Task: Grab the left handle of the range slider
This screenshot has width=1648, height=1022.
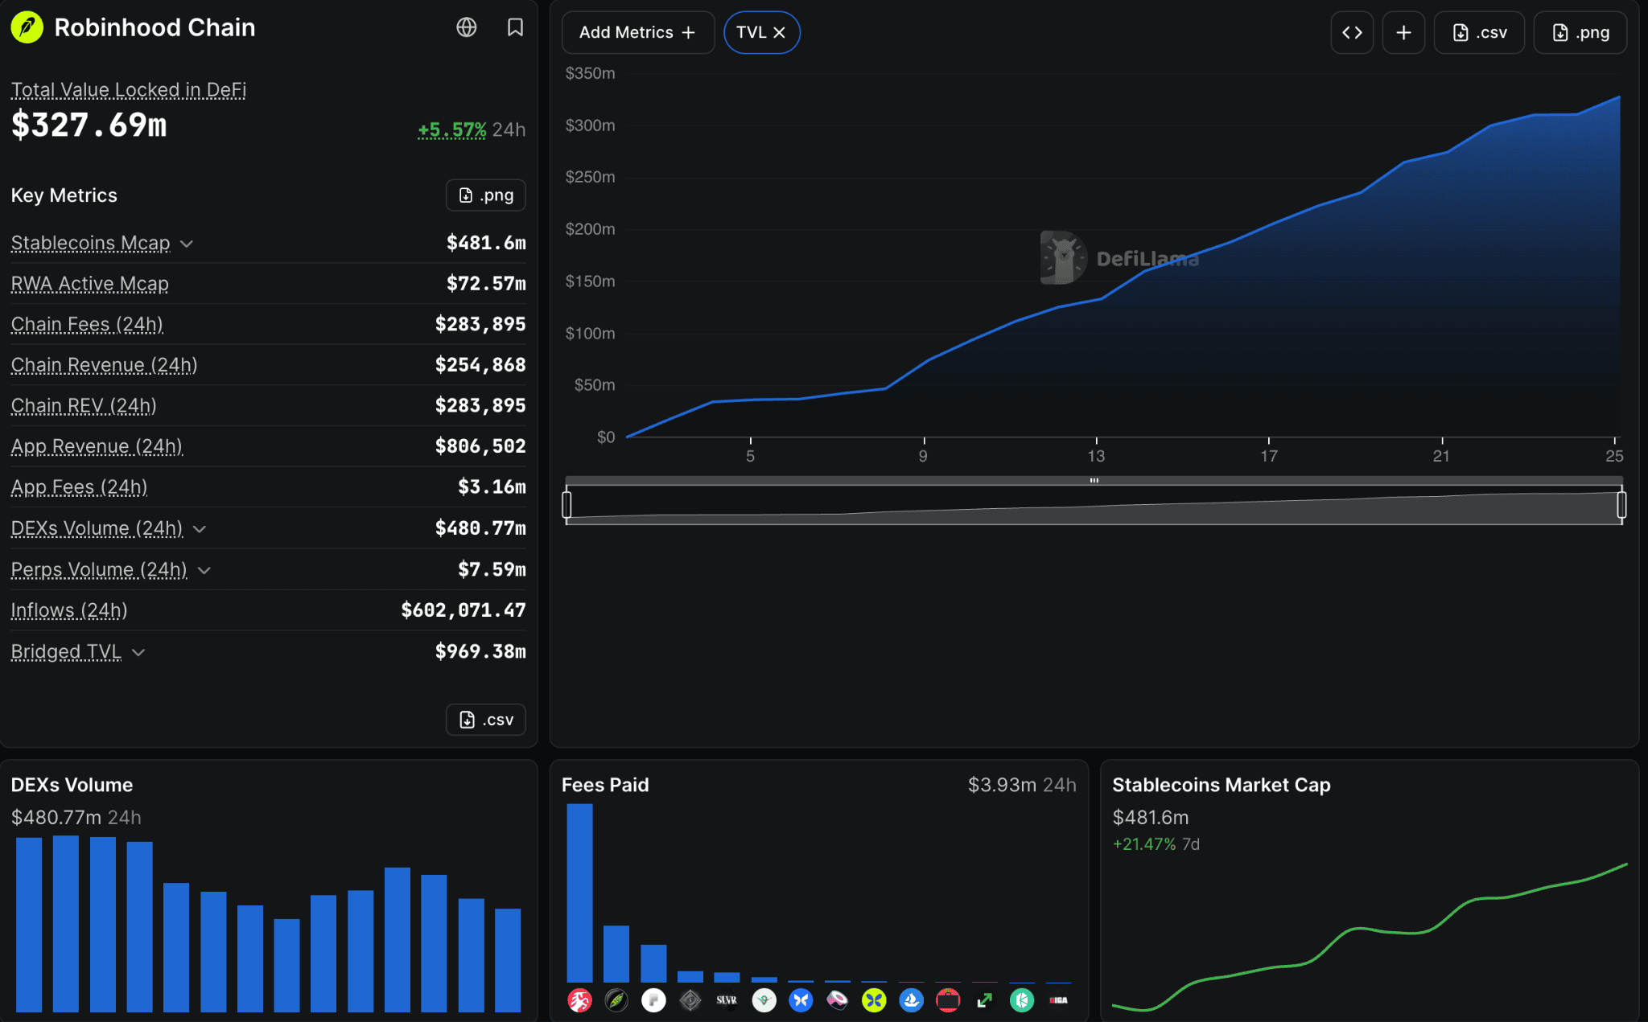Action: click(x=567, y=505)
